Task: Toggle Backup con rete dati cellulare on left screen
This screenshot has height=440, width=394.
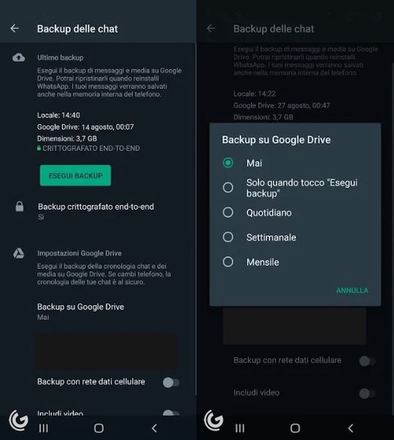Action: (171, 382)
